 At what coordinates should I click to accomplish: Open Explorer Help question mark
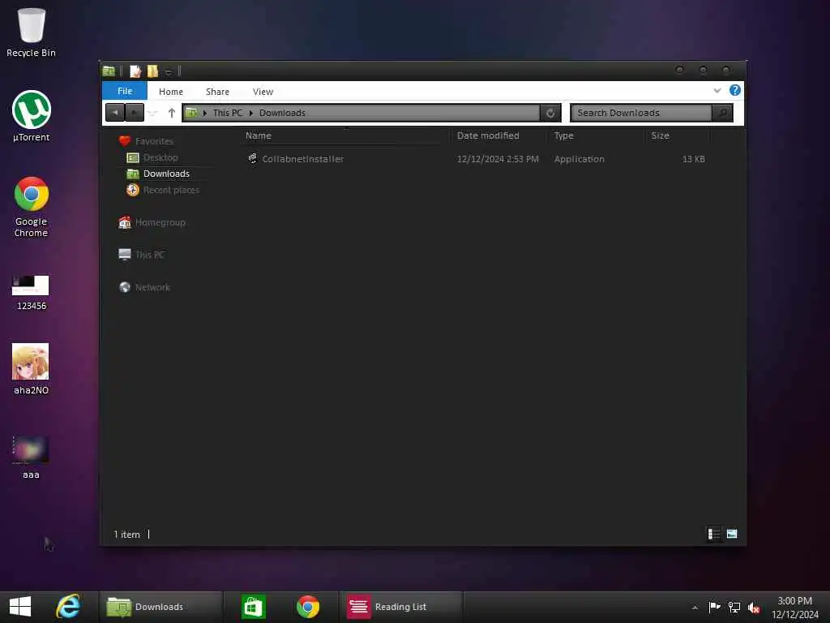point(734,90)
